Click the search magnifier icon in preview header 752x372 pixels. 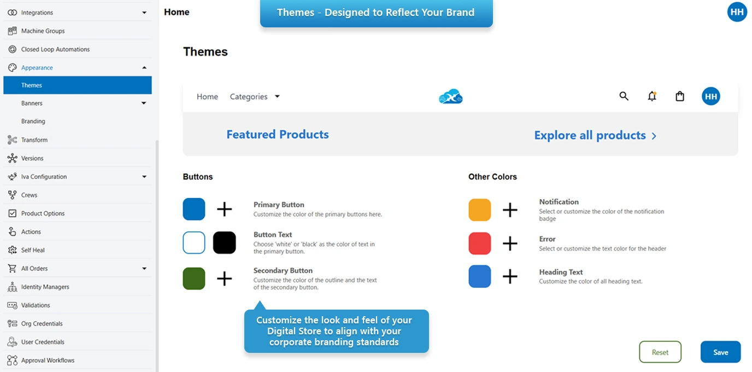[624, 96]
